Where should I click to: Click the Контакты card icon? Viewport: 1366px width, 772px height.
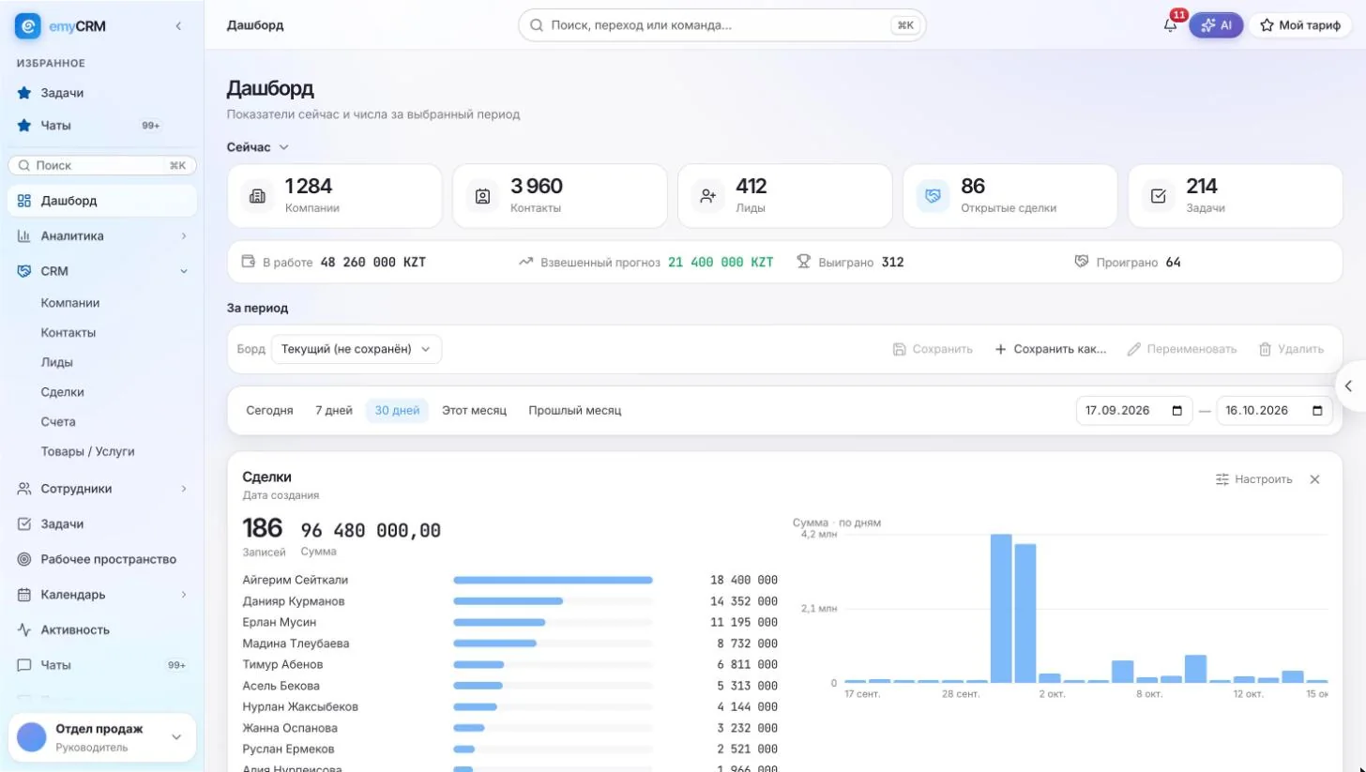click(482, 196)
